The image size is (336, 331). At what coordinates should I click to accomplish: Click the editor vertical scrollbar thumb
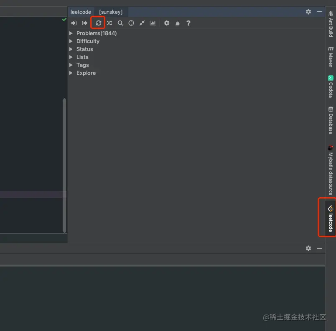click(64, 165)
